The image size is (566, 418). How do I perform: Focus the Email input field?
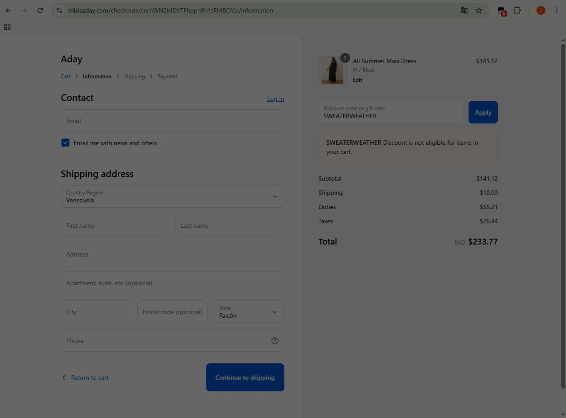point(172,121)
